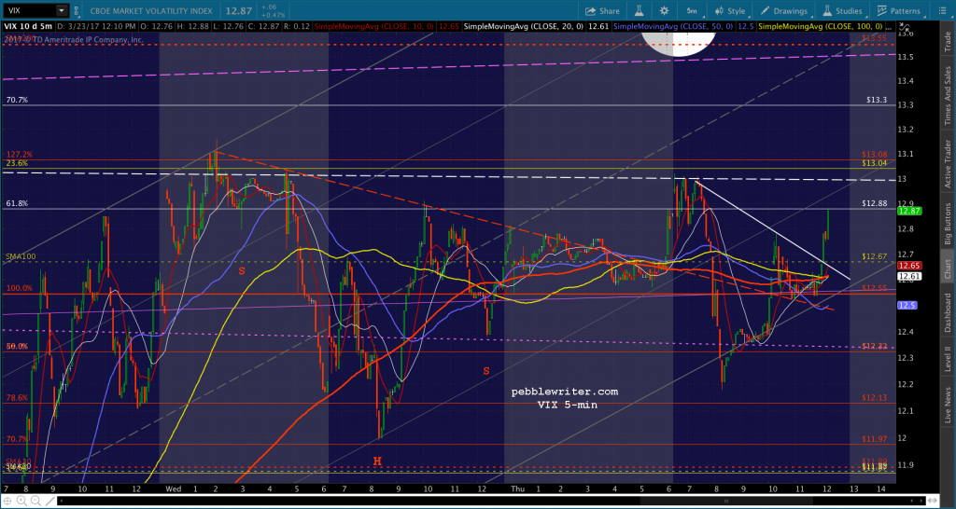
Task: Click the Thu label on time axis
Action: (517, 488)
